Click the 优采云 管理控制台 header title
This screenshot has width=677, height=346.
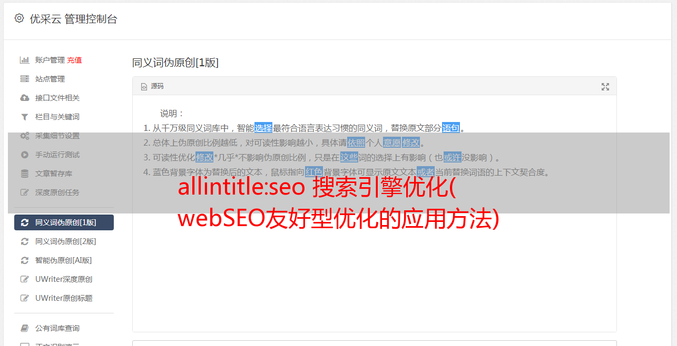pyautogui.click(x=73, y=19)
